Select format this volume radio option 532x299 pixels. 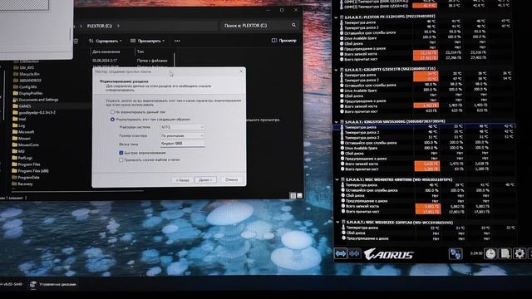112,120
